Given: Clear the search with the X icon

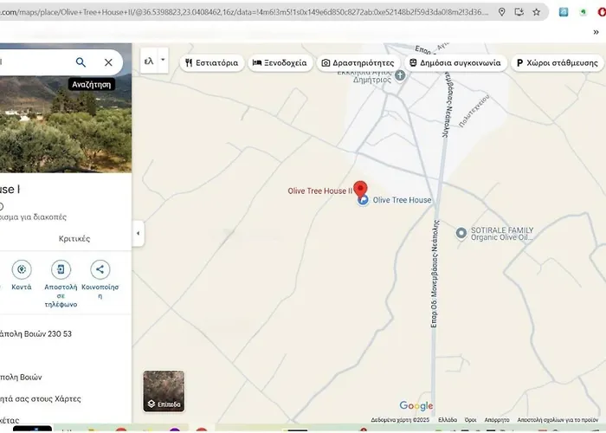Looking at the screenshot, I should click(x=108, y=62).
